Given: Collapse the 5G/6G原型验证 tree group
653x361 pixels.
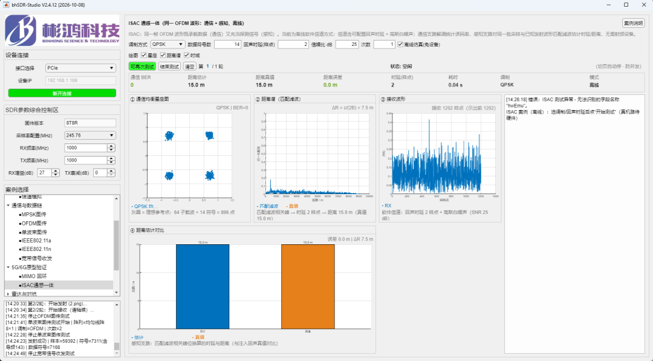Looking at the screenshot, I should (8, 267).
